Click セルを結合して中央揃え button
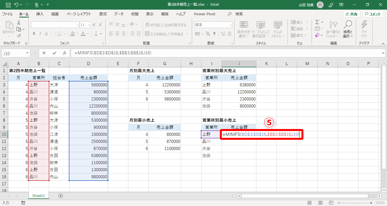Viewport: 387px width, 206px height. click(x=167, y=34)
